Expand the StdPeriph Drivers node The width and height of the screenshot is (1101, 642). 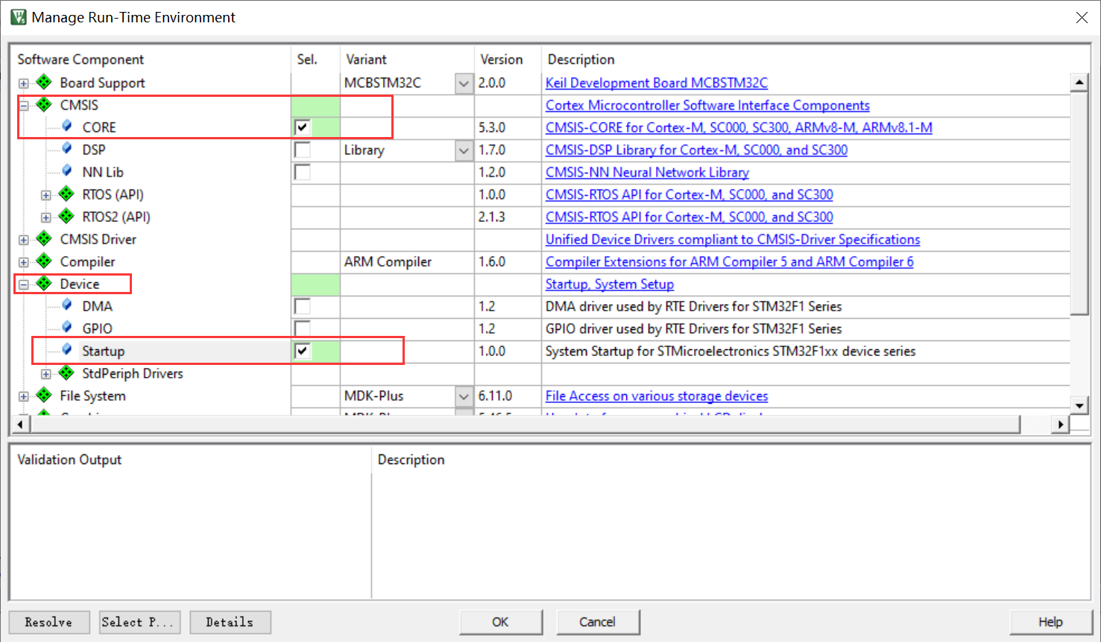point(46,374)
